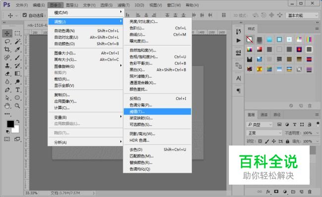Click the add layer mask icon
The height and width of the screenshot is (197, 322).
click(x=276, y=192)
